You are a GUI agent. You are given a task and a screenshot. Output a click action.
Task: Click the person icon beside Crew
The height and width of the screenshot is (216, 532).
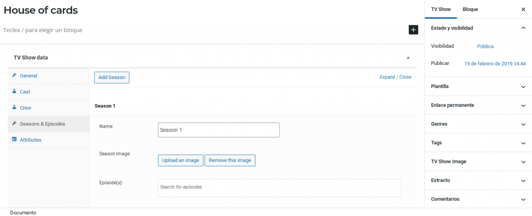coord(14,107)
